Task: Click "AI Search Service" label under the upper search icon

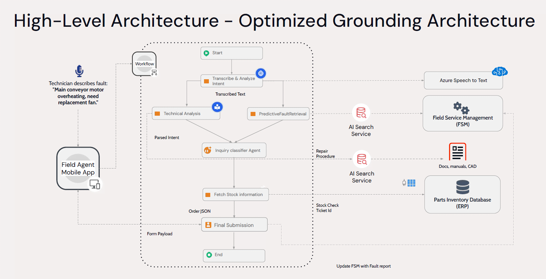Action: click(x=361, y=131)
